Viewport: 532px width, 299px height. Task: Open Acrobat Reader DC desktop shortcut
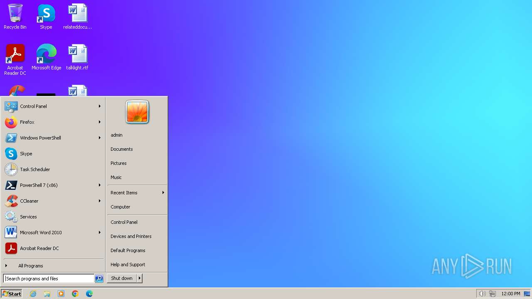pos(15,60)
